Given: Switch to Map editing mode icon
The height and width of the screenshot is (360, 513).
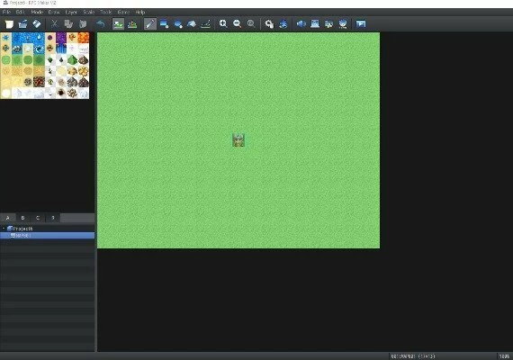Looking at the screenshot, I should (x=118, y=24).
